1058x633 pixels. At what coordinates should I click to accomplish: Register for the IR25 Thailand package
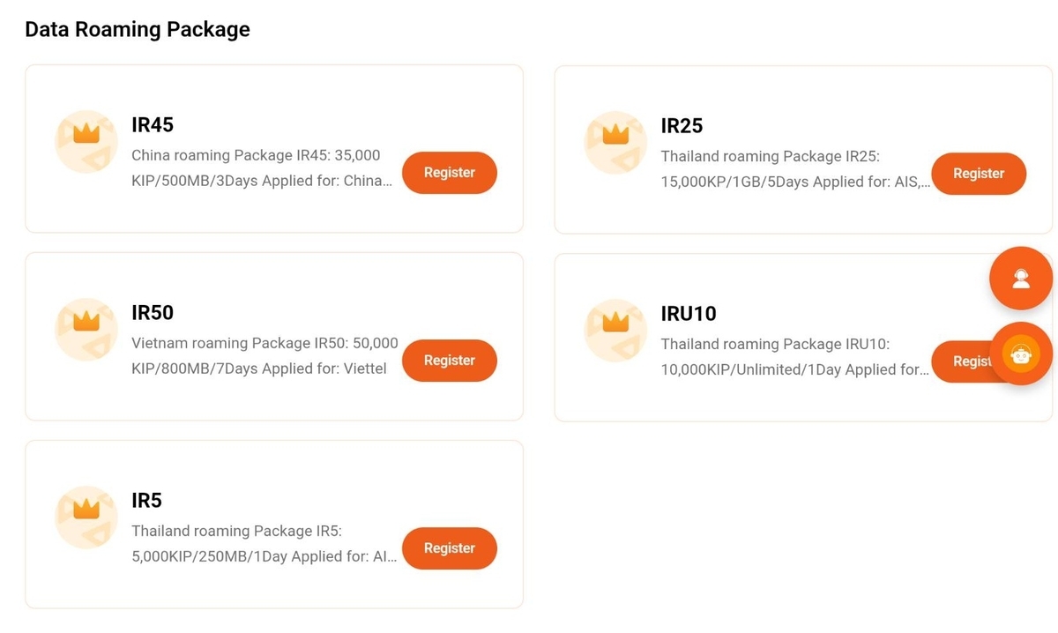tap(979, 174)
